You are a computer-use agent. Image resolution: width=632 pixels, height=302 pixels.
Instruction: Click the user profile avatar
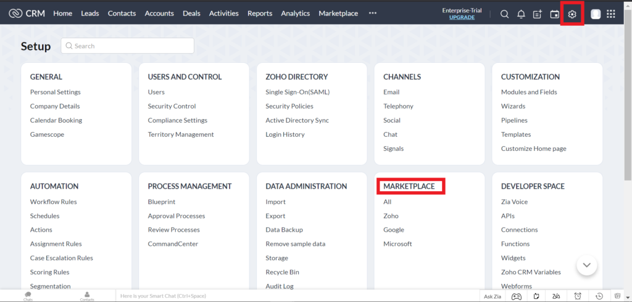pos(596,14)
